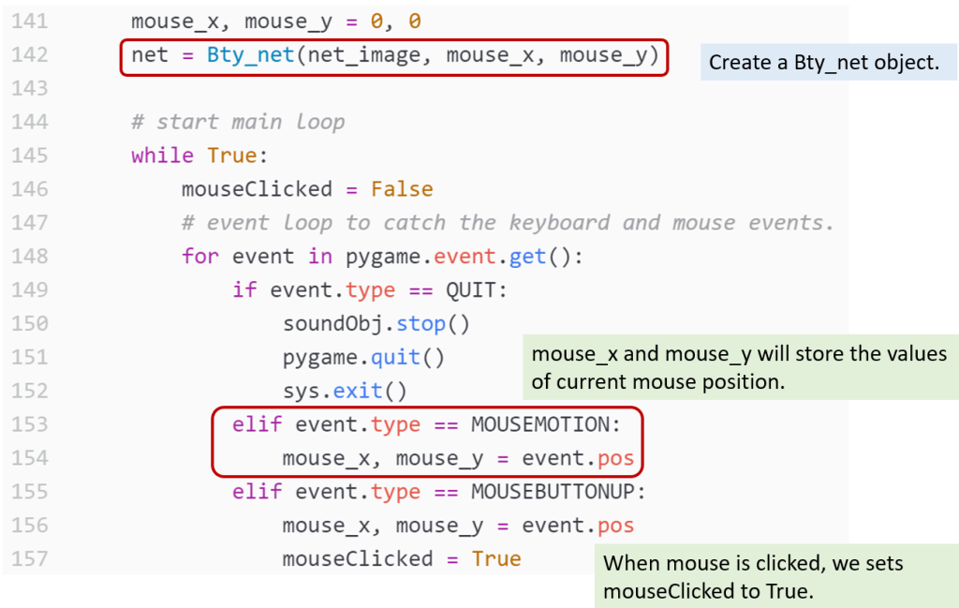The image size is (959, 608).
Task: Select the MOUSEMOTION constant
Action: [x=545, y=424]
